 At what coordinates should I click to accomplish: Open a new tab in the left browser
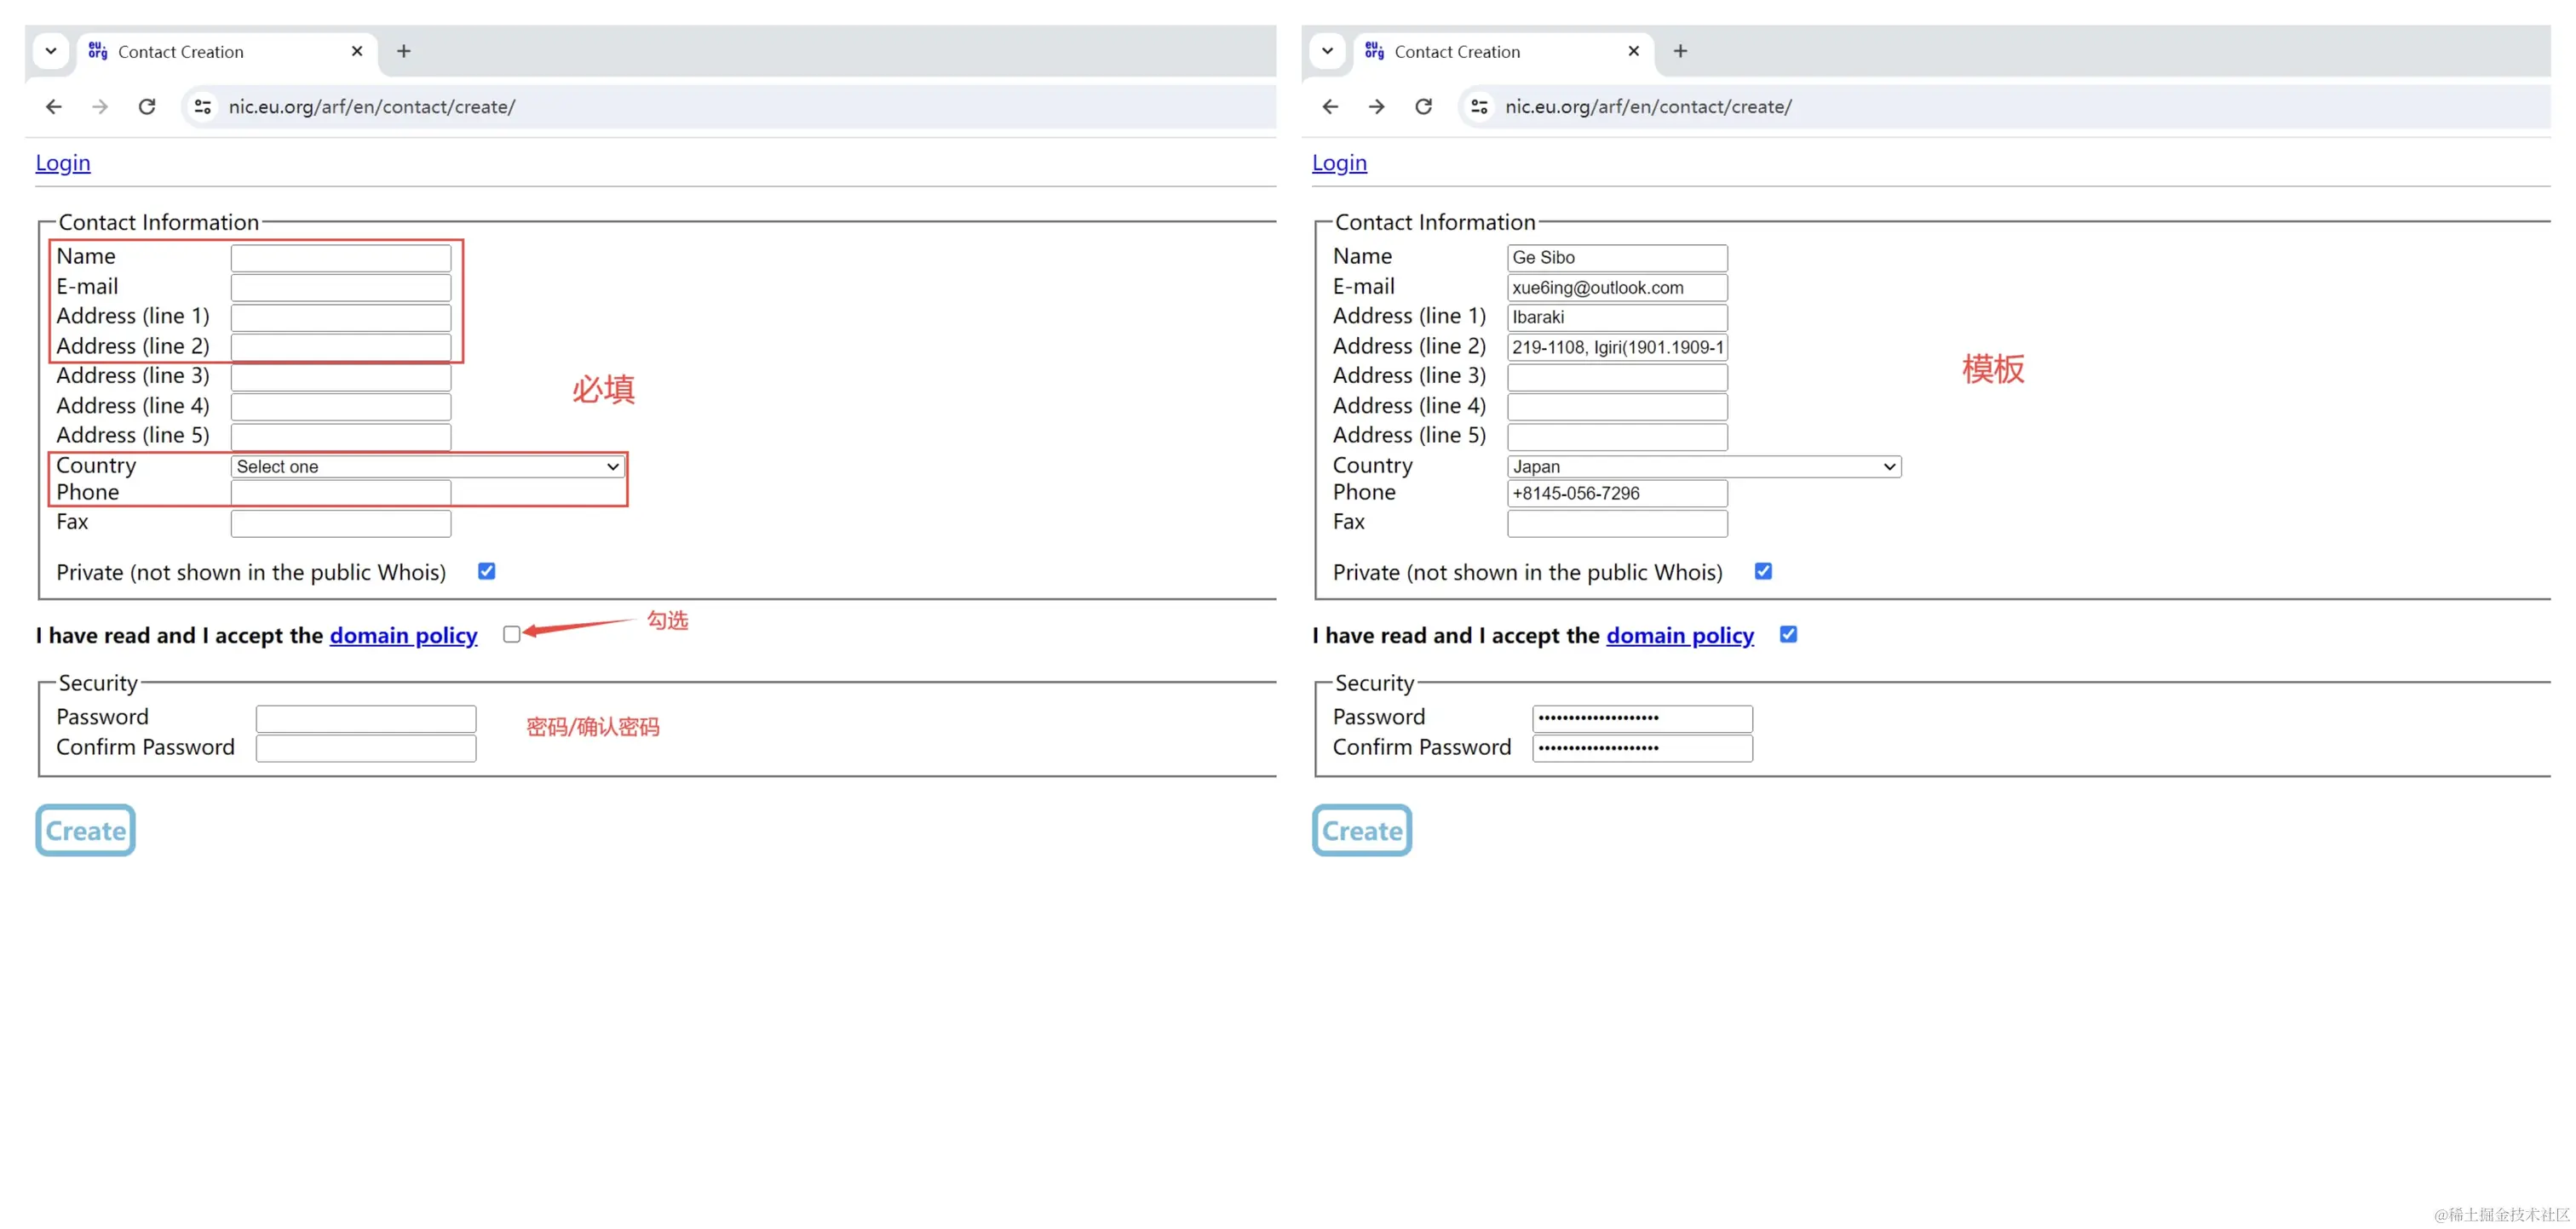pyautogui.click(x=404, y=51)
